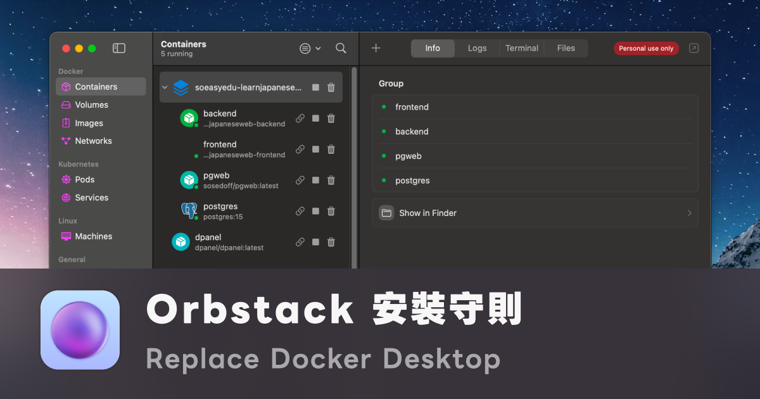Click backend in the Group list

pyautogui.click(x=535, y=132)
